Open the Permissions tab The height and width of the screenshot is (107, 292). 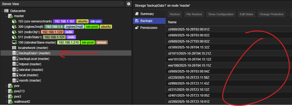[149, 28]
